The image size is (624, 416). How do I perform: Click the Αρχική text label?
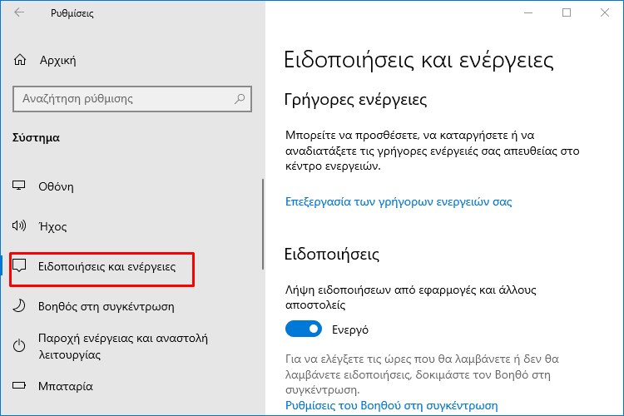click(57, 61)
